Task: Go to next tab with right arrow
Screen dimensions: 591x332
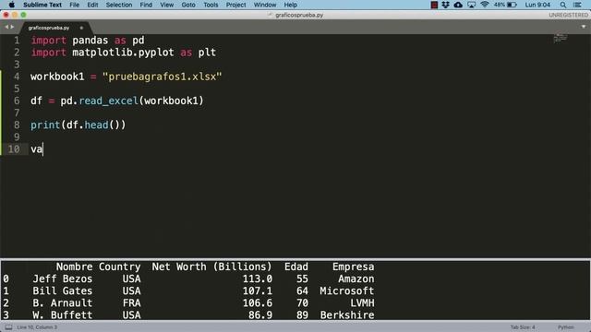Action: click(x=12, y=27)
